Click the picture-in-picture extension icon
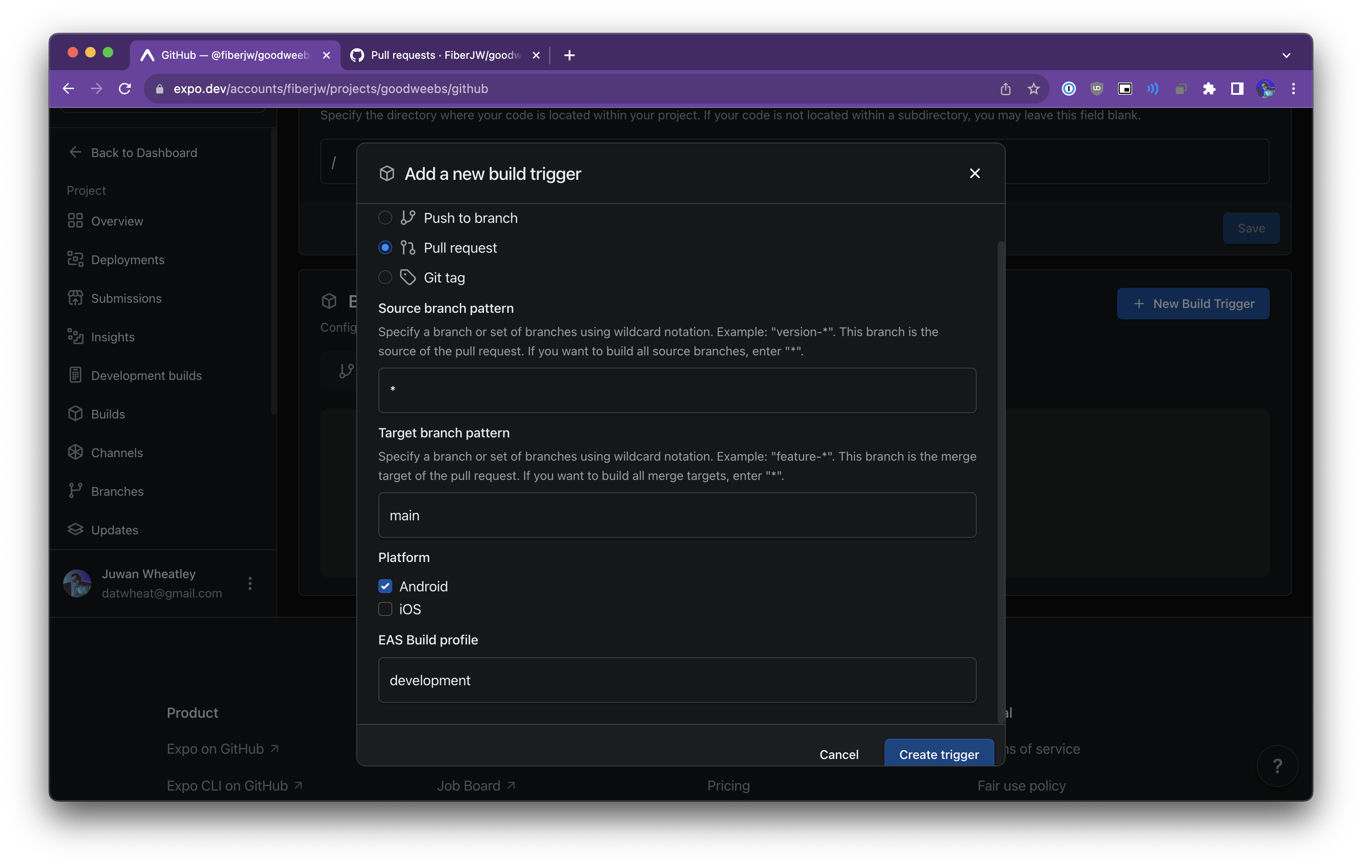 [x=1125, y=89]
